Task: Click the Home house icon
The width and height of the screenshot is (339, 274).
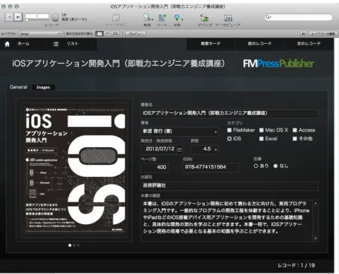Action: point(7,44)
